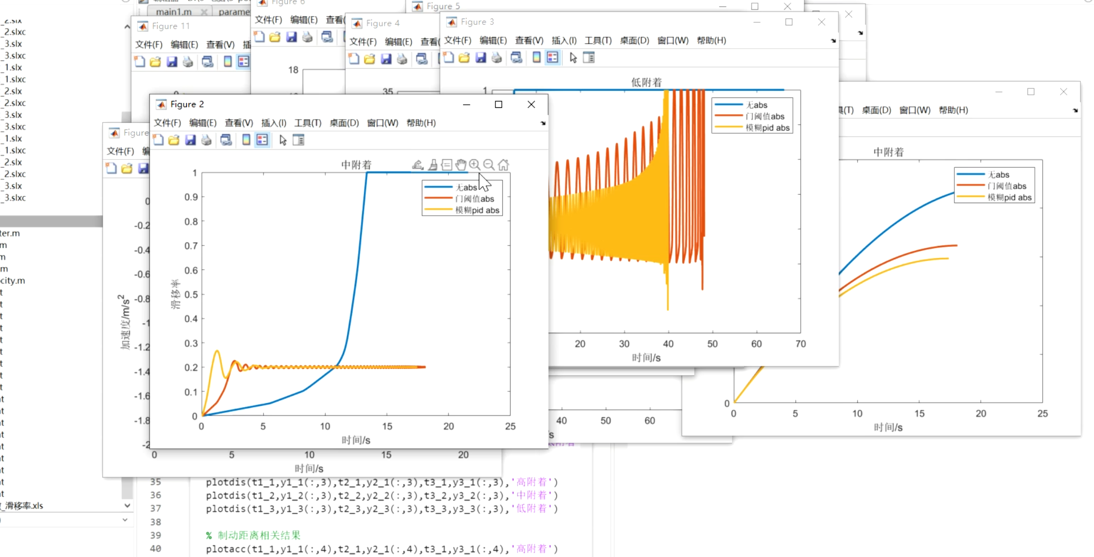
Task: Open Property Inspector in Figure 2 toolbar
Action: pos(299,140)
